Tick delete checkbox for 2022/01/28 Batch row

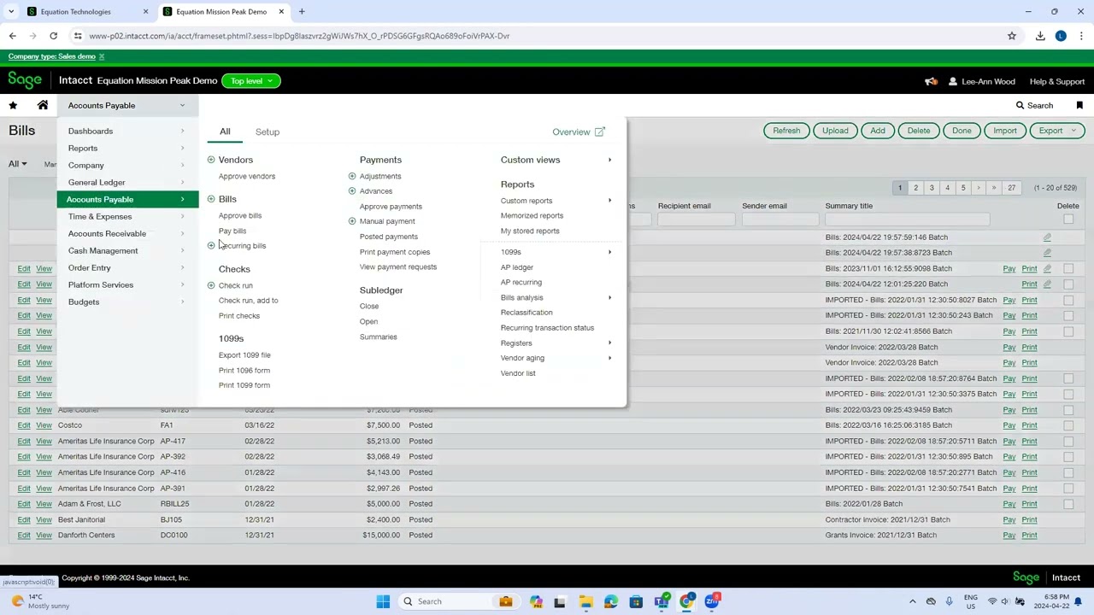[1068, 504]
